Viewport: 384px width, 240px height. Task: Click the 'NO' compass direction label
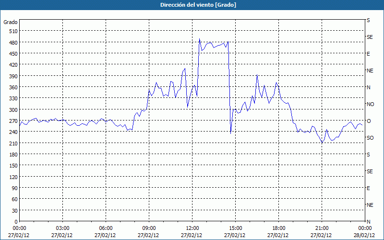pos(370,104)
